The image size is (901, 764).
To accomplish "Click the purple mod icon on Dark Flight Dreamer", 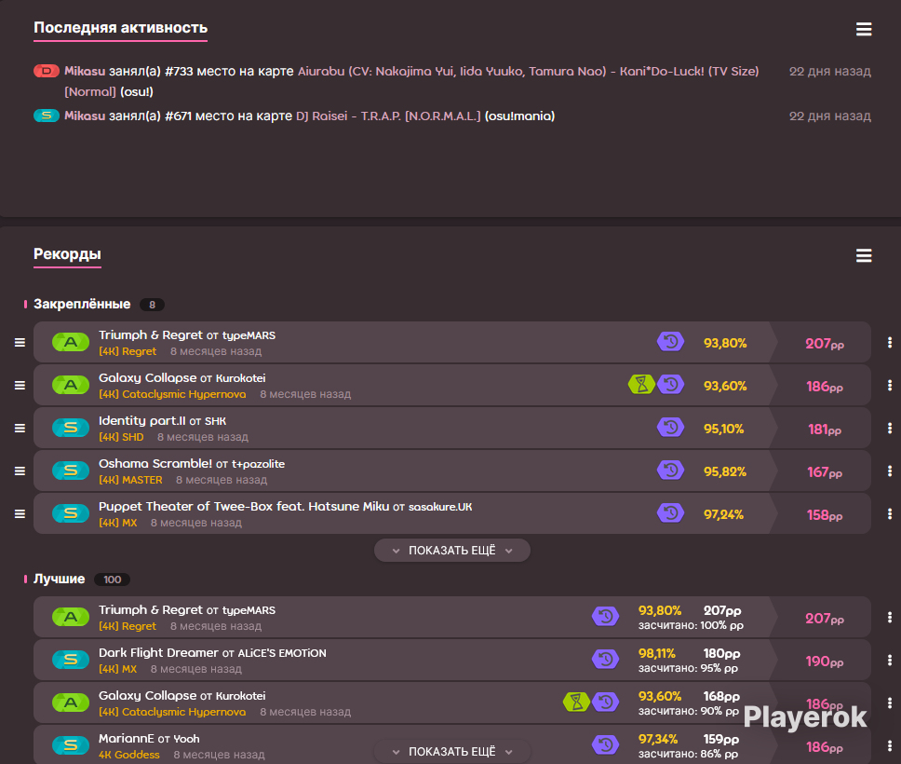I will point(606,660).
